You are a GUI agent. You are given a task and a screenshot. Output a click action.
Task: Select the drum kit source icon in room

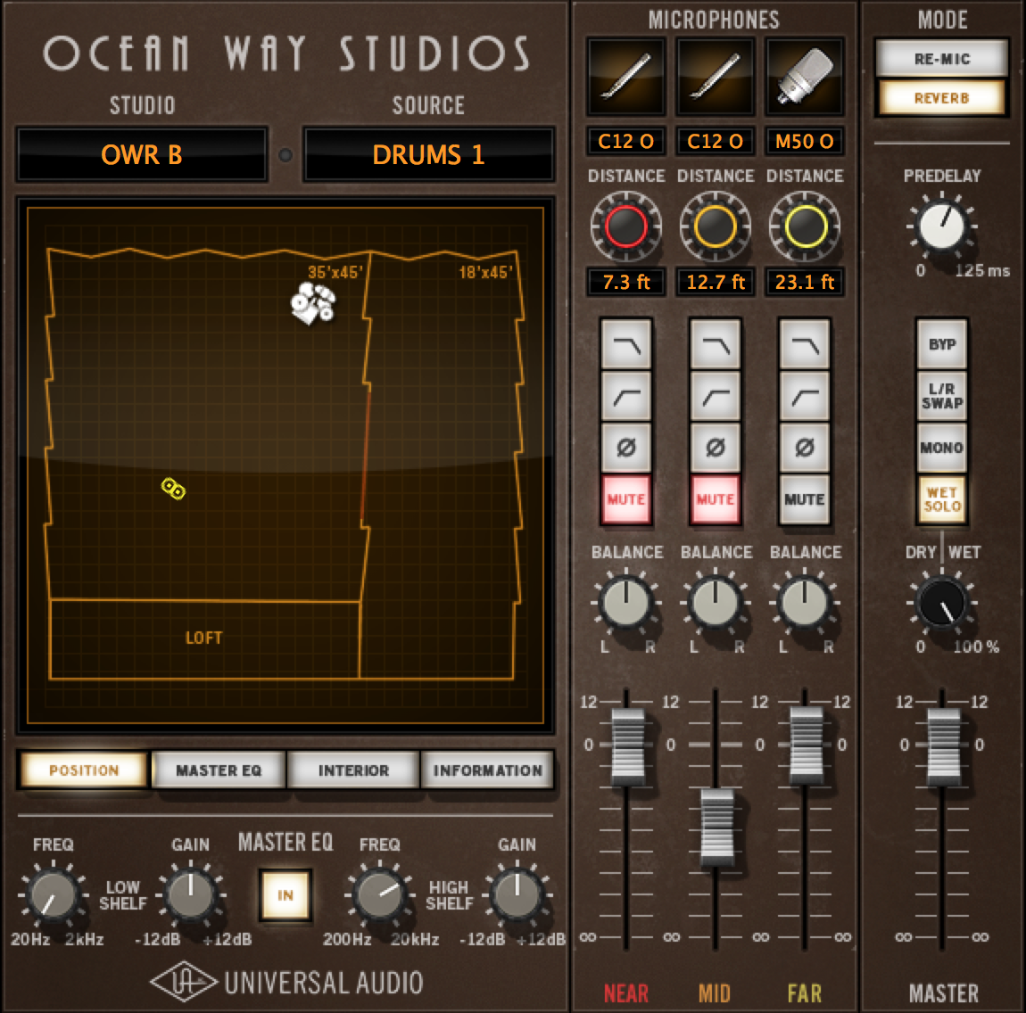(x=313, y=303)
